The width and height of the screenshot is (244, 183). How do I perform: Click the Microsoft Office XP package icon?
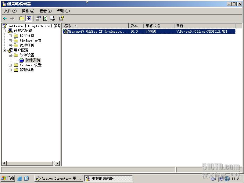[x=65, y=31]
